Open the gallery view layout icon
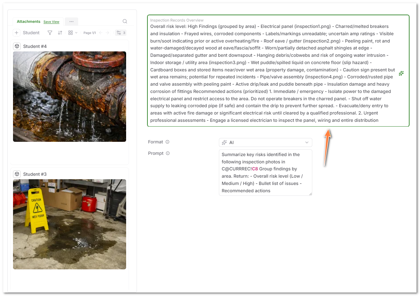The width and height of the screenshot is (420, 296). [70, 33]
